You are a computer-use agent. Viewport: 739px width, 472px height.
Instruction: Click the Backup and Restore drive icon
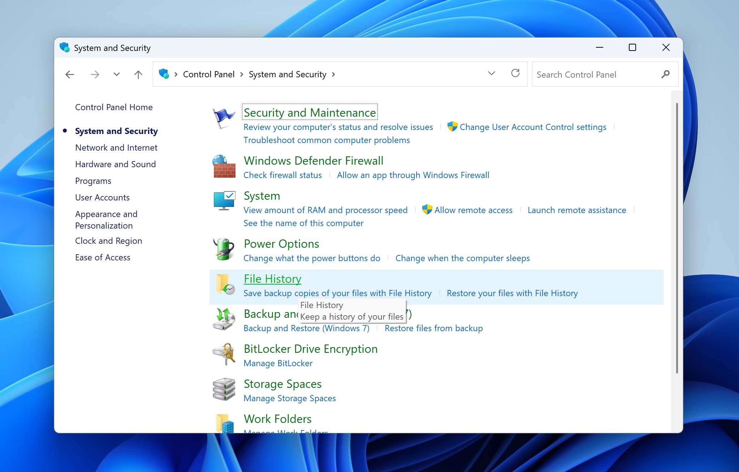[224, 319]
